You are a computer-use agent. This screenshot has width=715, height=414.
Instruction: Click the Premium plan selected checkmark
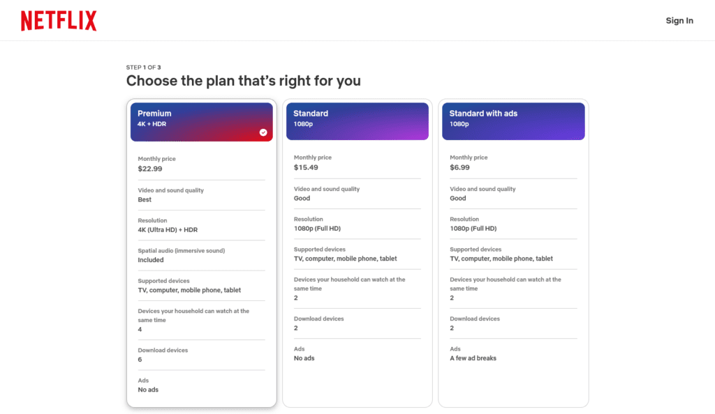[x=263, y=132]
